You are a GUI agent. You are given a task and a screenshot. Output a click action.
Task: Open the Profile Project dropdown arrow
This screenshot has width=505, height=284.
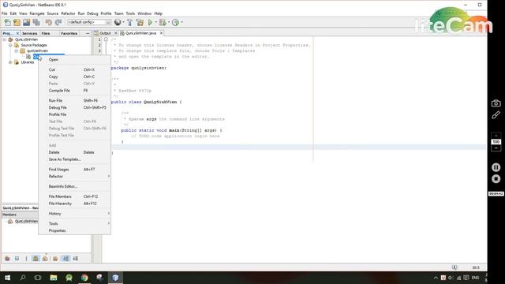[x=181, y=22]
